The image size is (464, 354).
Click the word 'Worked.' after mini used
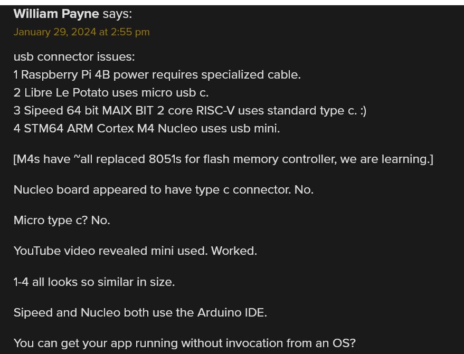[234, 251]
